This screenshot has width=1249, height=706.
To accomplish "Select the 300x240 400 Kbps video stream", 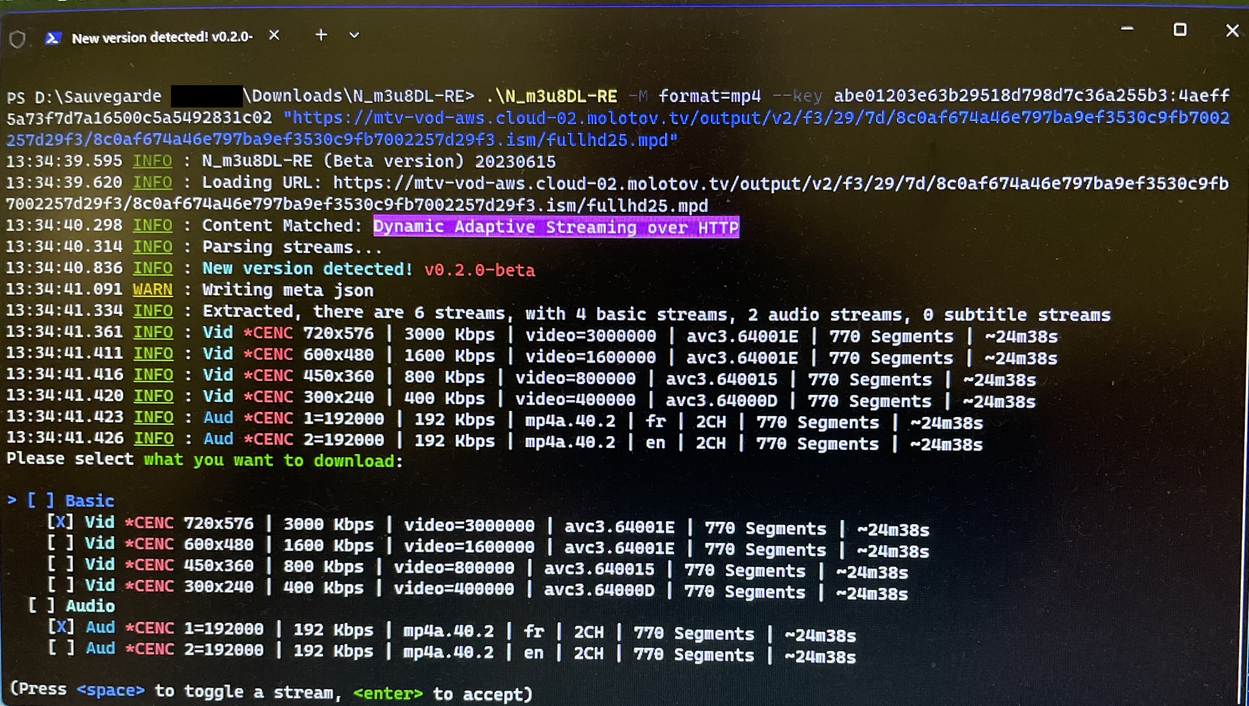I will tap(60, 585).
